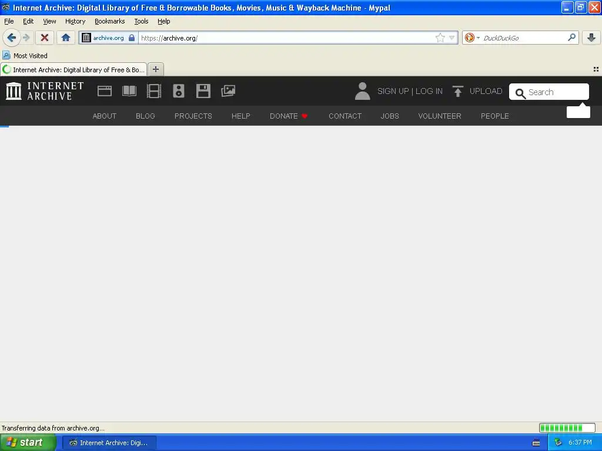The image size is (602, 451).
Task: Open the Downloads arrow button
Action: click(x=591, y=38)
